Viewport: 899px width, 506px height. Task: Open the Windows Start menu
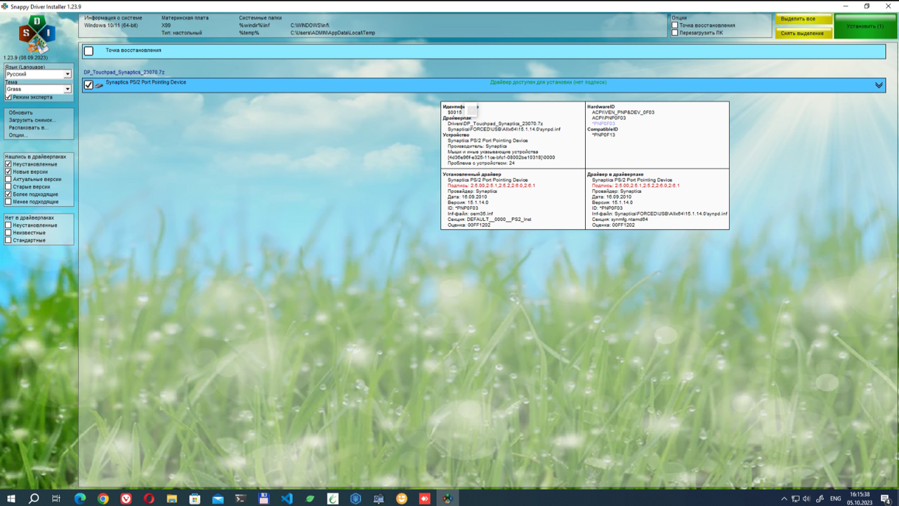11,498
